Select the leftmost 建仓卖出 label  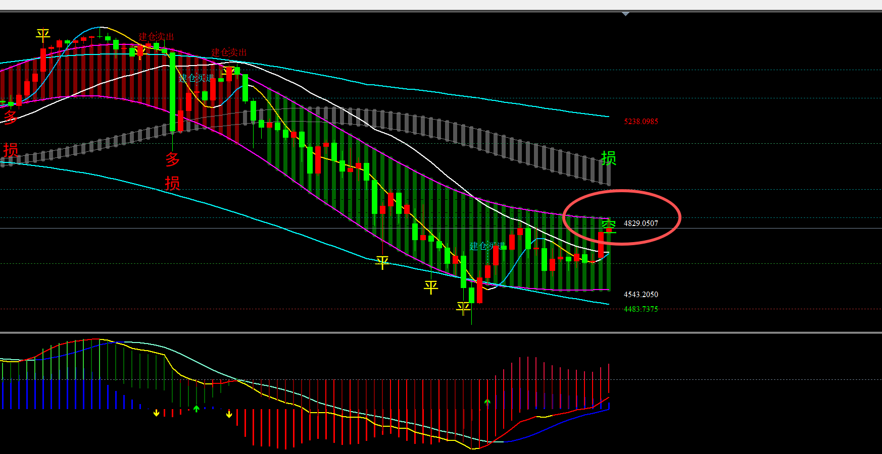point(156,37)
